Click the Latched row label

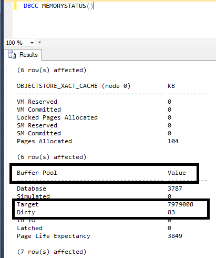click(29, 228)
